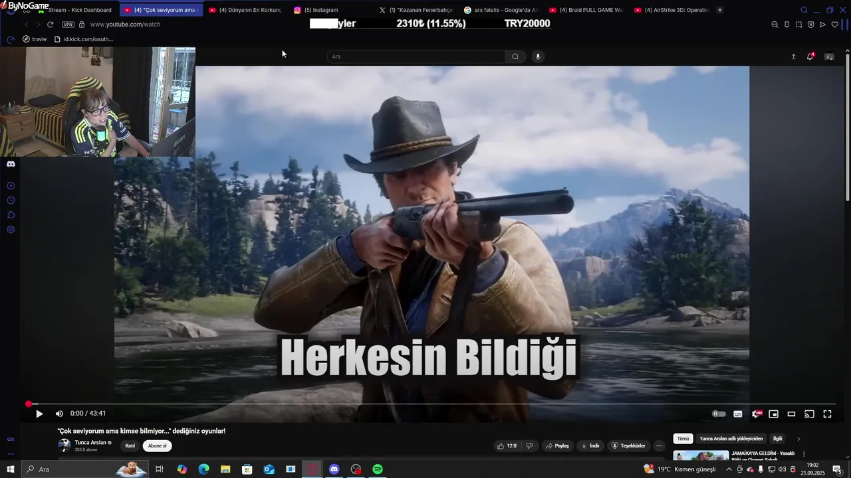Viewport: 851px width, 478px height.
Task: Toggle subtitles in video player
Action: [738, 414]
